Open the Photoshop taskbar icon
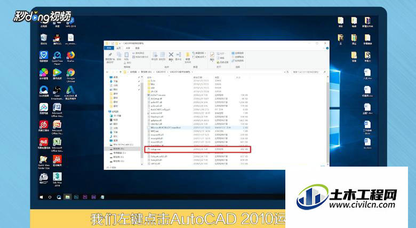The height and width of the screenshot is (228, 416). [76, 197]
